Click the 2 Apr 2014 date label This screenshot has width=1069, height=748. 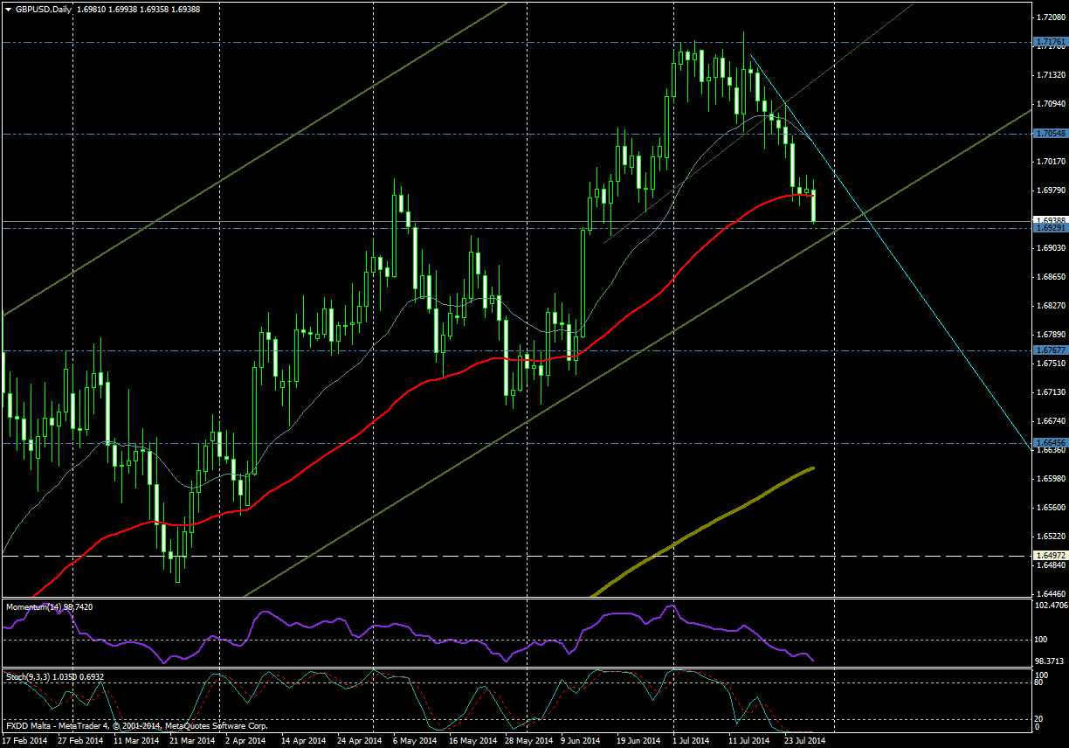(x=246, y=740)
